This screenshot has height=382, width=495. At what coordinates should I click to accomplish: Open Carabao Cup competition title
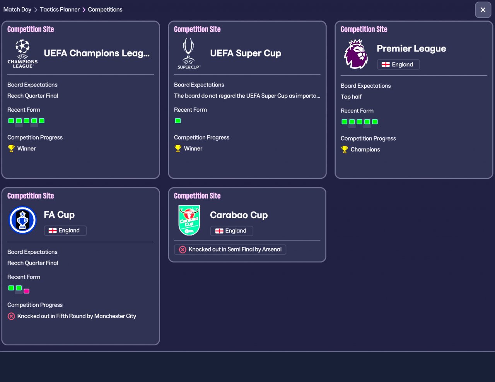coord(239,215)
